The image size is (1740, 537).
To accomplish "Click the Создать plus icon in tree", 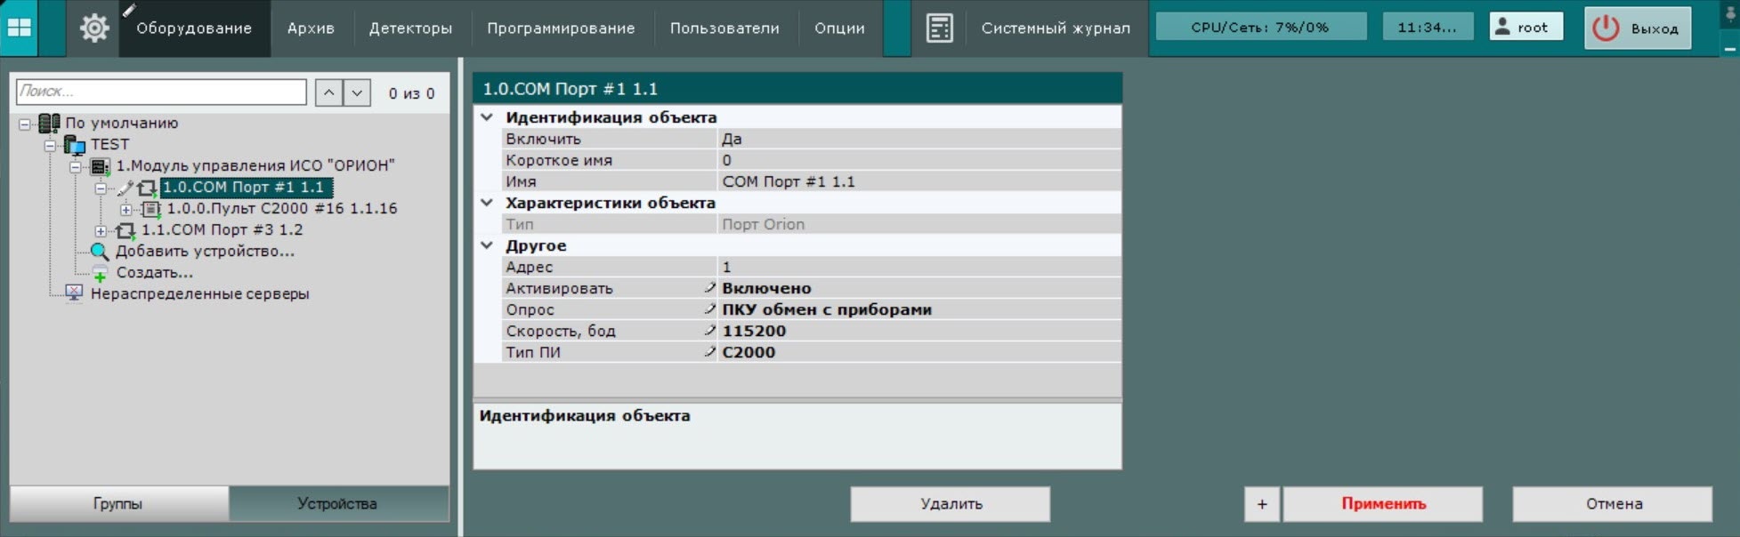I will (x=100, y=274).
